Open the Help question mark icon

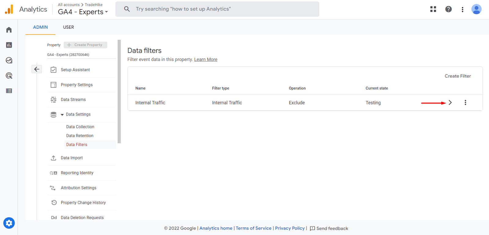pos(448,9)
